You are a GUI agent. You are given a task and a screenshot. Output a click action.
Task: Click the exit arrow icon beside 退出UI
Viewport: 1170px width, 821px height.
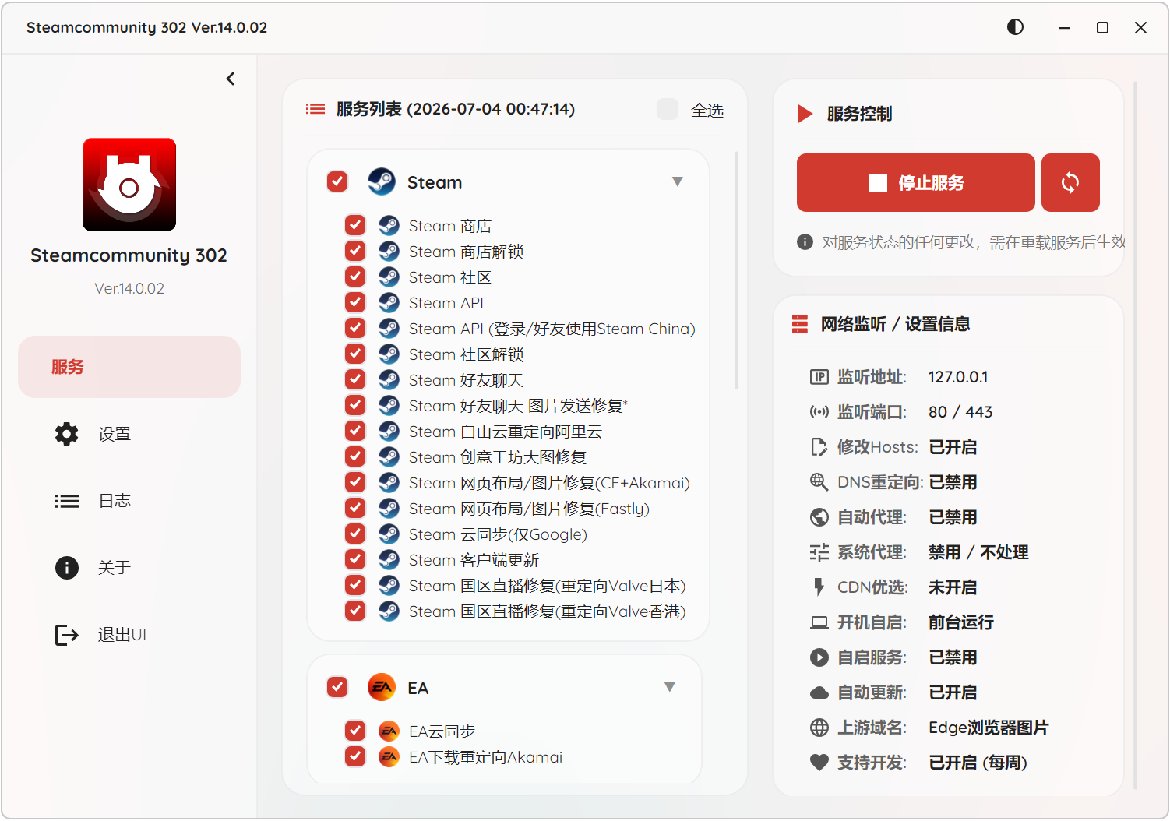tap(67, 635)
